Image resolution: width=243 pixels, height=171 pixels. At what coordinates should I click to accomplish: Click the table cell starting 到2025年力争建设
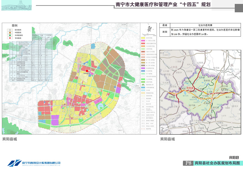click(205, 32)
